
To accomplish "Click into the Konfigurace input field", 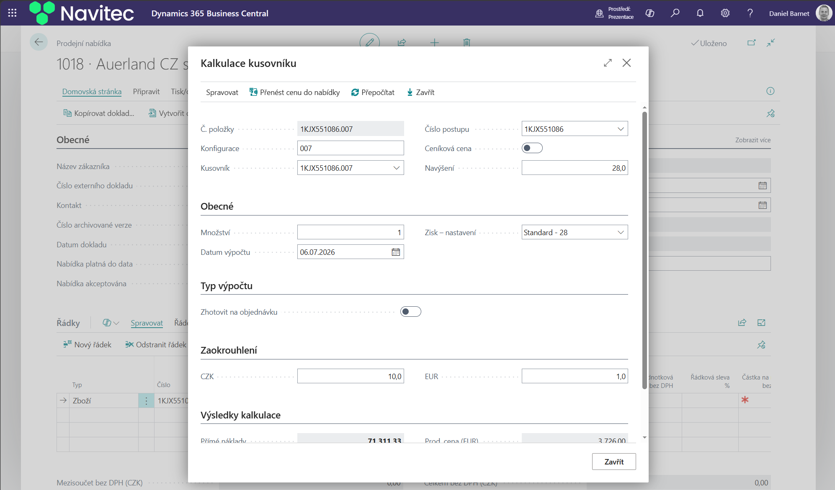I will pos(350,148).
